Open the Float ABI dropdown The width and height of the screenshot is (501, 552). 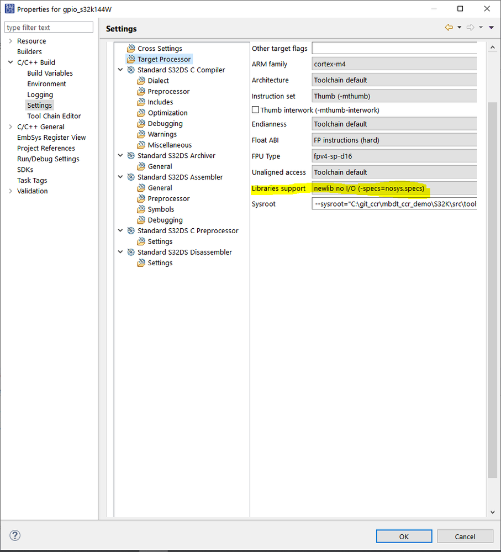pos(394,140)
